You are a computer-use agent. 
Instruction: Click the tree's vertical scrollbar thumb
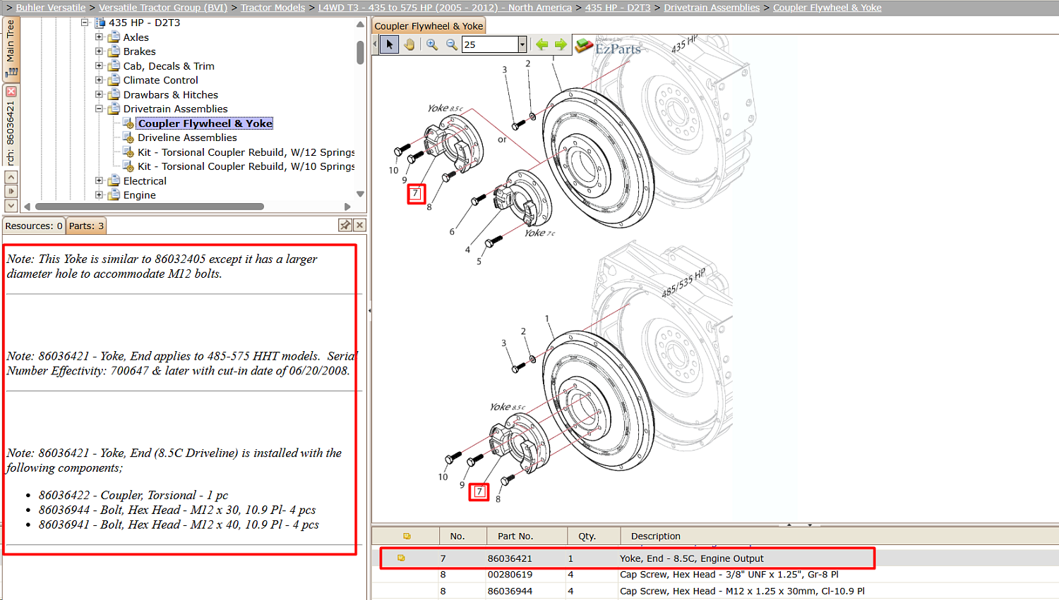tap(360, 52)
